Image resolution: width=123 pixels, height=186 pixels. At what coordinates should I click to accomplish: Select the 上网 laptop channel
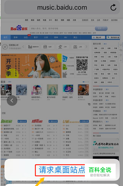coord(77,47)
